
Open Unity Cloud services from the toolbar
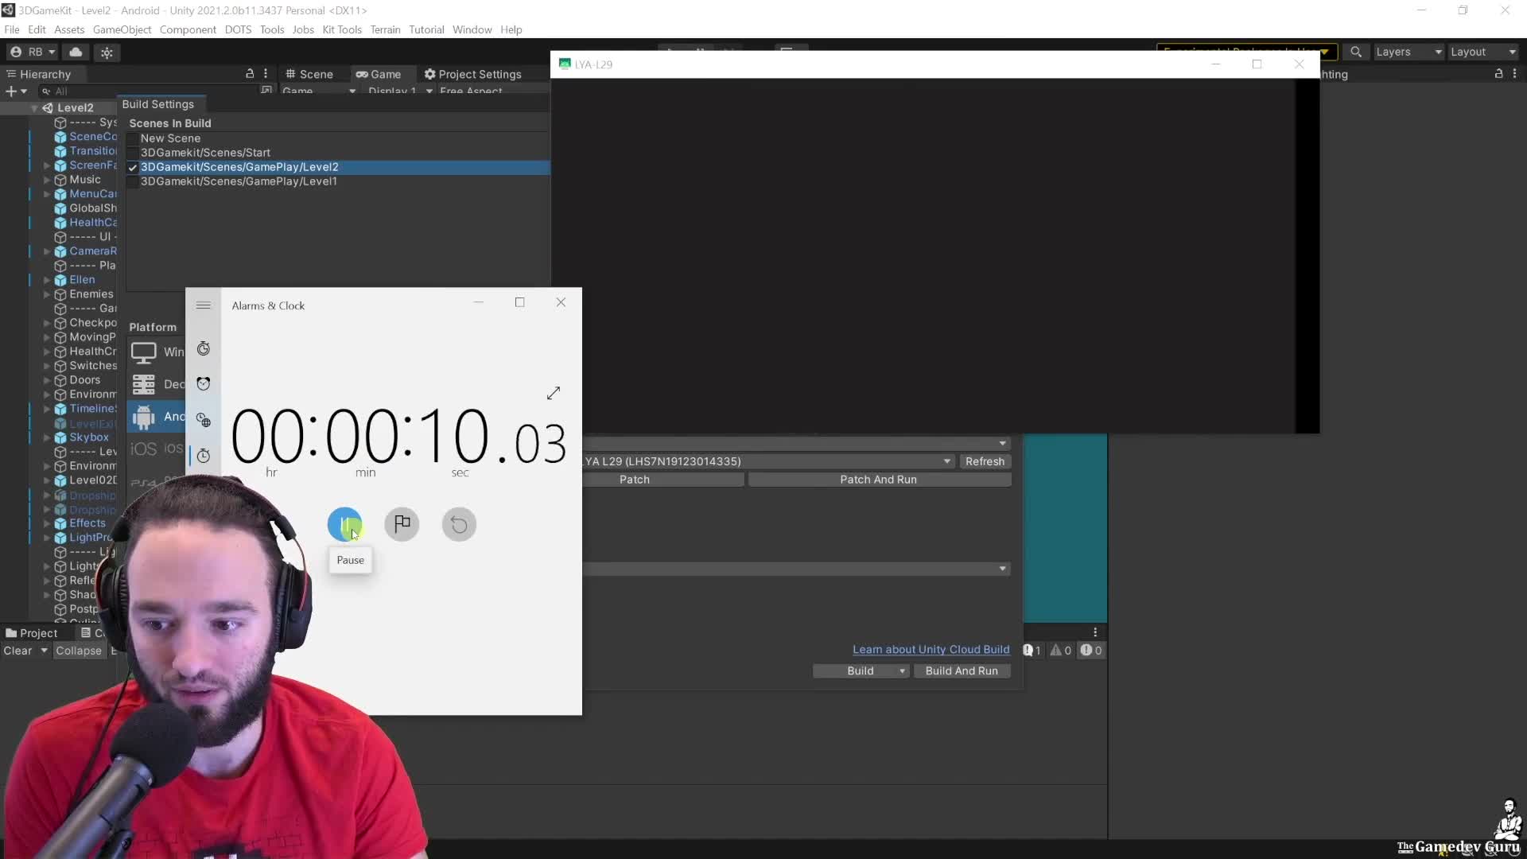[76, 52]
